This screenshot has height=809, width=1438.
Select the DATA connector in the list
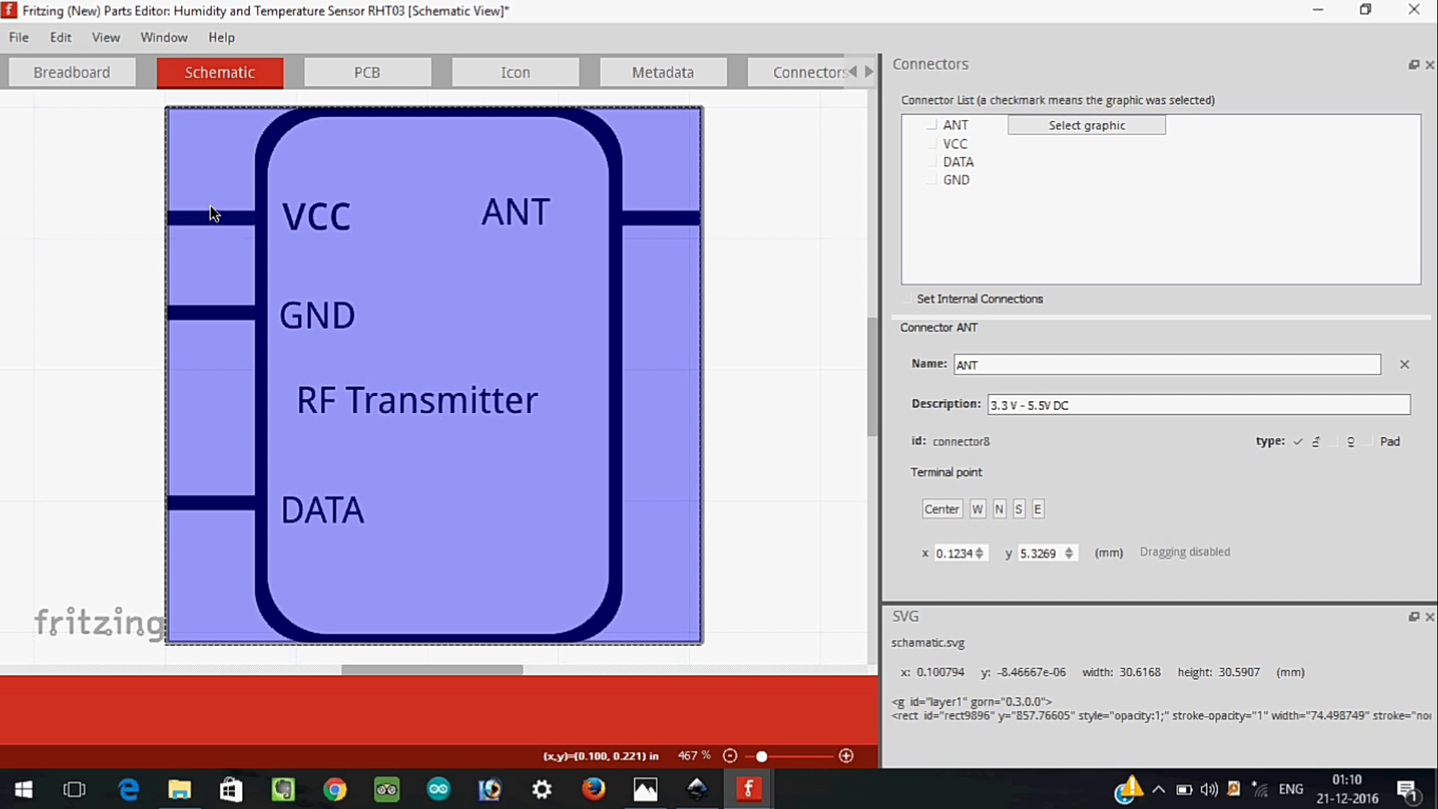[x=959, y=162]
